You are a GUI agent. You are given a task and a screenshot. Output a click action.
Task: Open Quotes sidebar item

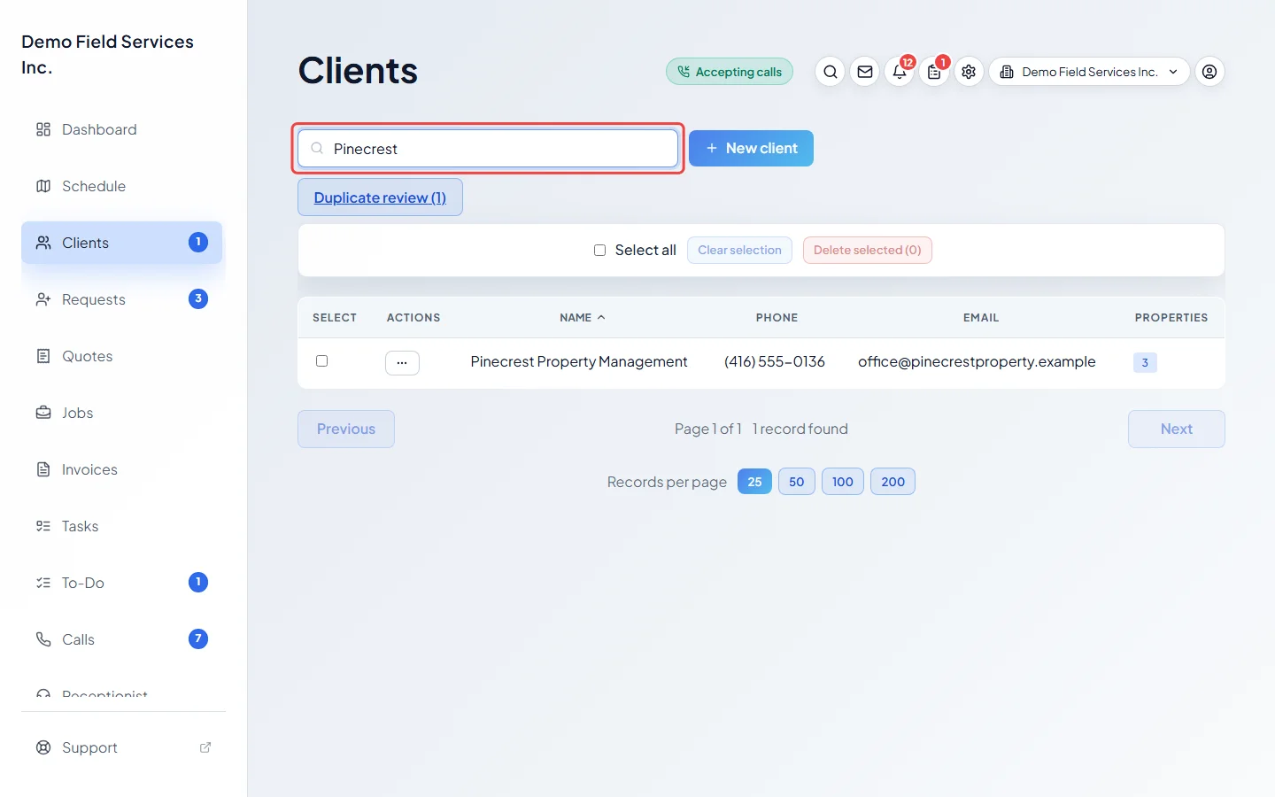[x=122, y=356]
